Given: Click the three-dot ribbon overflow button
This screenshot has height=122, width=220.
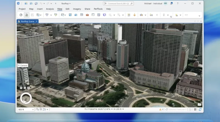Looking at the screenshot, I should point(186,15).
